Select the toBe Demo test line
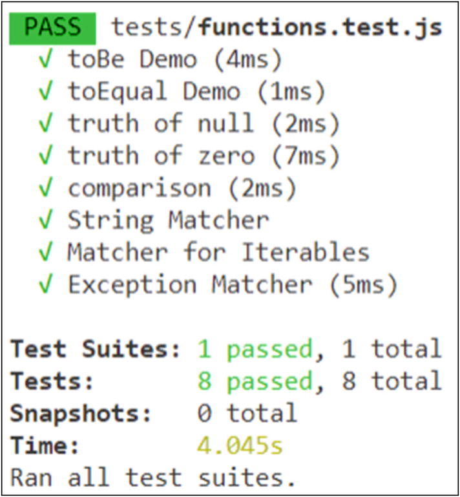Image resolution: width=460 pixels, height=497 pixels. click(x=175, y=60)
